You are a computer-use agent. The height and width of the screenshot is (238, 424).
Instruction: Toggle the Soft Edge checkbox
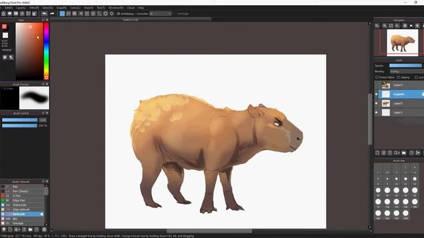tap(175, 13)
